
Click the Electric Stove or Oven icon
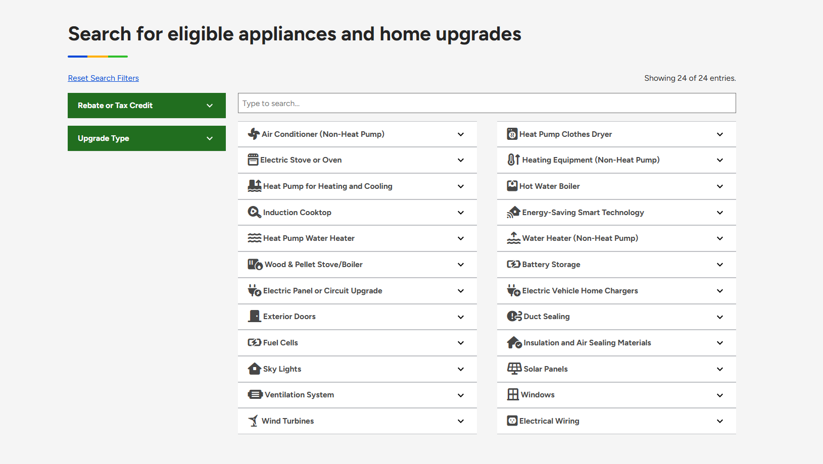click(x=253, y=160)
